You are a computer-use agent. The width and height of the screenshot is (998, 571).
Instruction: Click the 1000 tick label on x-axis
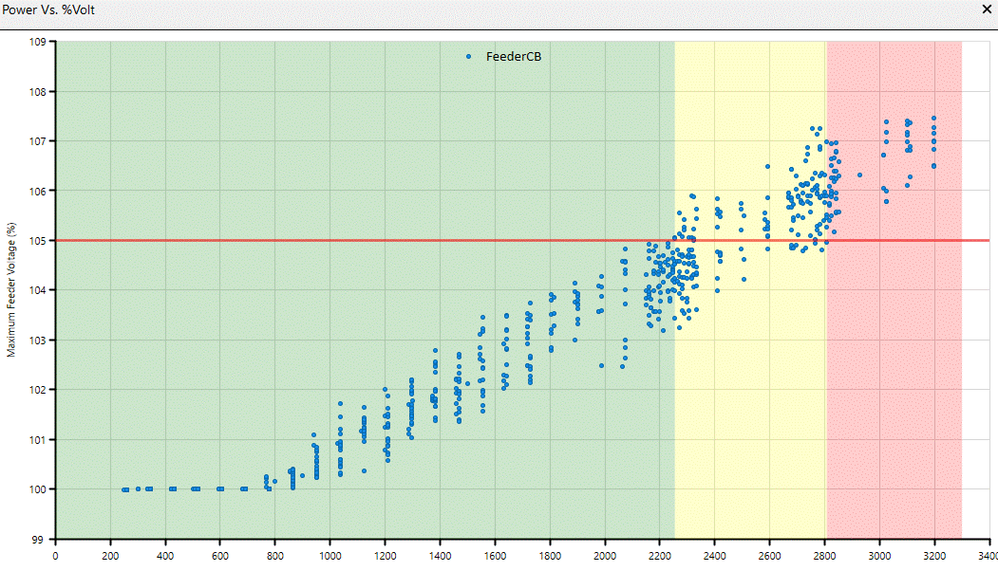pos(330,557)
